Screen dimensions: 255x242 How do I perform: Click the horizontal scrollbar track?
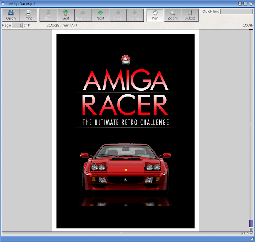click(121, 233)
